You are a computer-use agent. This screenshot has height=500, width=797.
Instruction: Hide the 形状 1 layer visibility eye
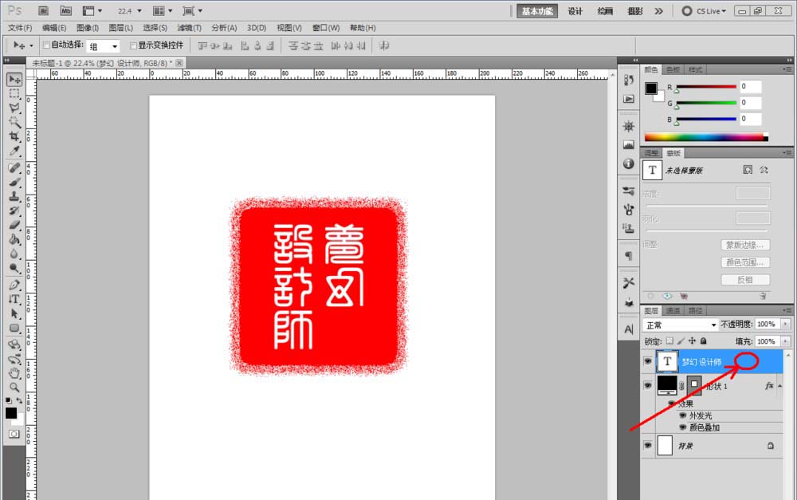(x=649, y=385)
